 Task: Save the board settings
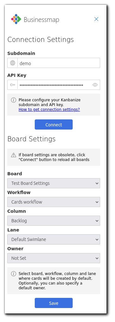click(x=54, y=303)
